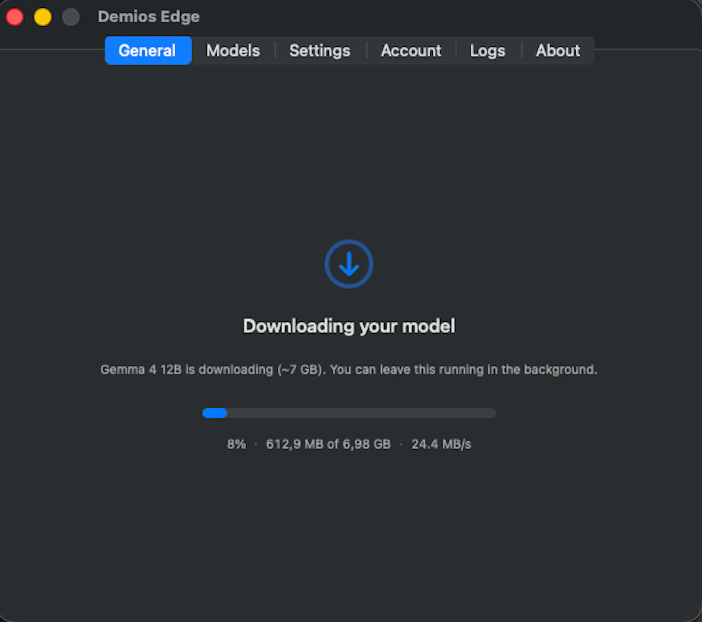The image size is (702, 622).
Task: Click the Demios Edge window title
Action: tap(148, 17)
